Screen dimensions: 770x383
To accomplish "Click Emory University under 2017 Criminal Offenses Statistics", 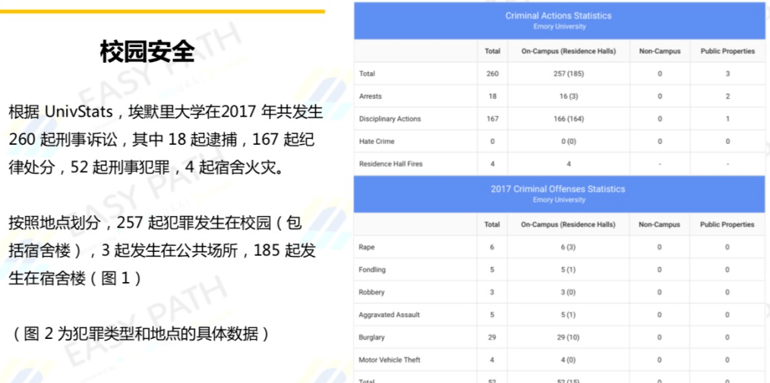I will 559,200.
